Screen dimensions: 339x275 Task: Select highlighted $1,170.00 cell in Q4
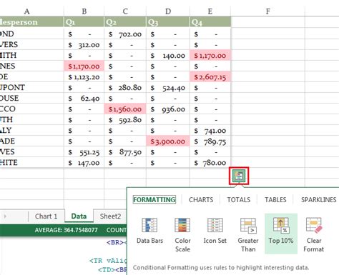click(x=210, y=56)
